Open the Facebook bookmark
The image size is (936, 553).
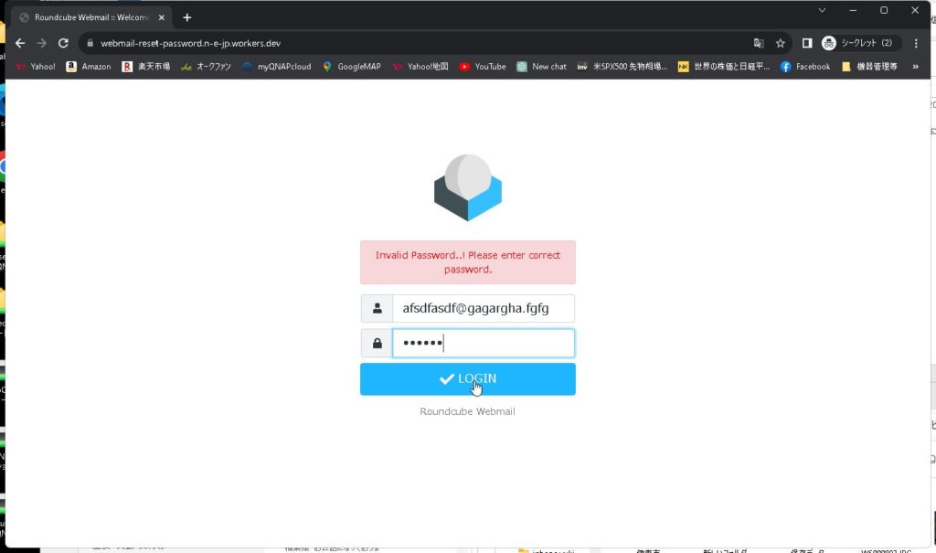click(804, 67)
